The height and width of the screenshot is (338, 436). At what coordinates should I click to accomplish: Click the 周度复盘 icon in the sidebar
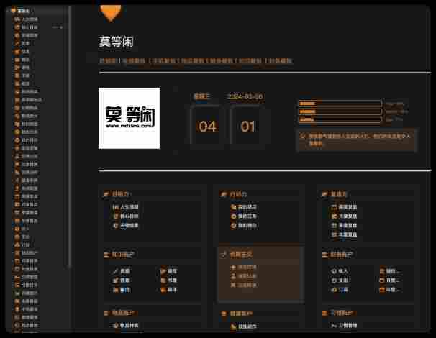(x=17, y=196)
